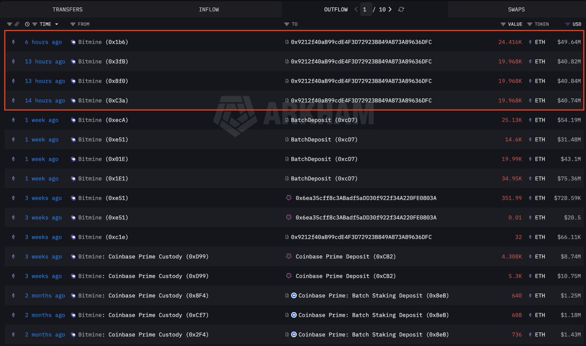Image resolution: width=586 pixels, height=346 pixels.
Task: Click the USD amount $728.59K
Action: pyautogui.click(x=567, y=198)
